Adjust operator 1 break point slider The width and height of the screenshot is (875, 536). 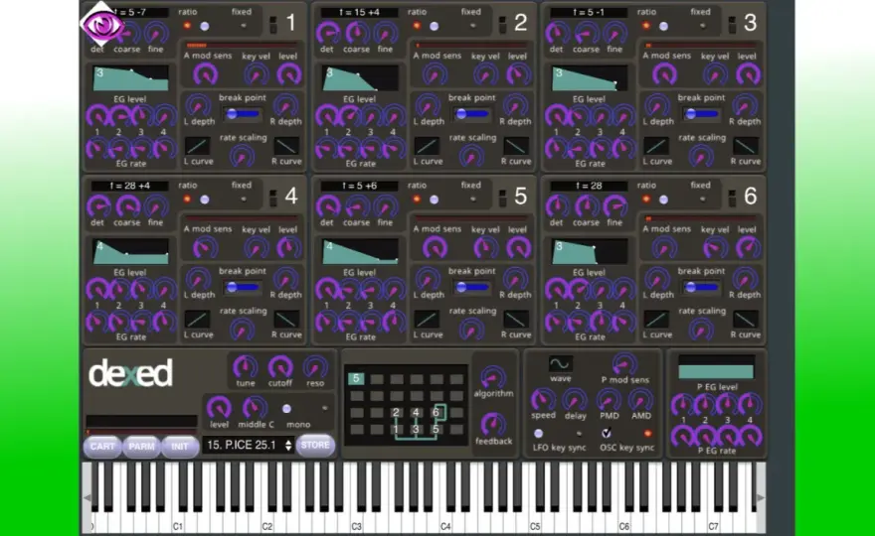pyautogui.click(x=242, y=114)
